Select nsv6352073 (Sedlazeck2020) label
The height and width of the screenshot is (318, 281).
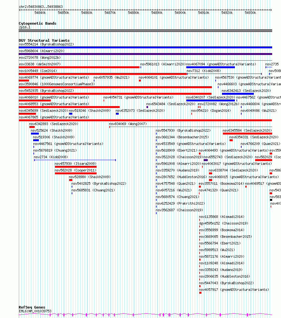(x=140, y=111)
